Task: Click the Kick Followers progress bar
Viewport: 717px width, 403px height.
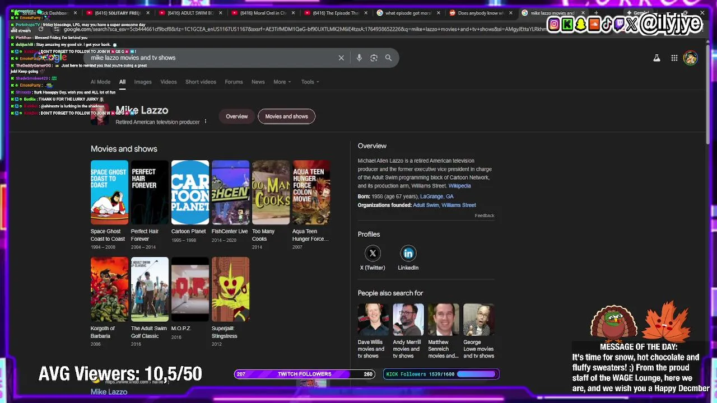Action: click(441, 374)
